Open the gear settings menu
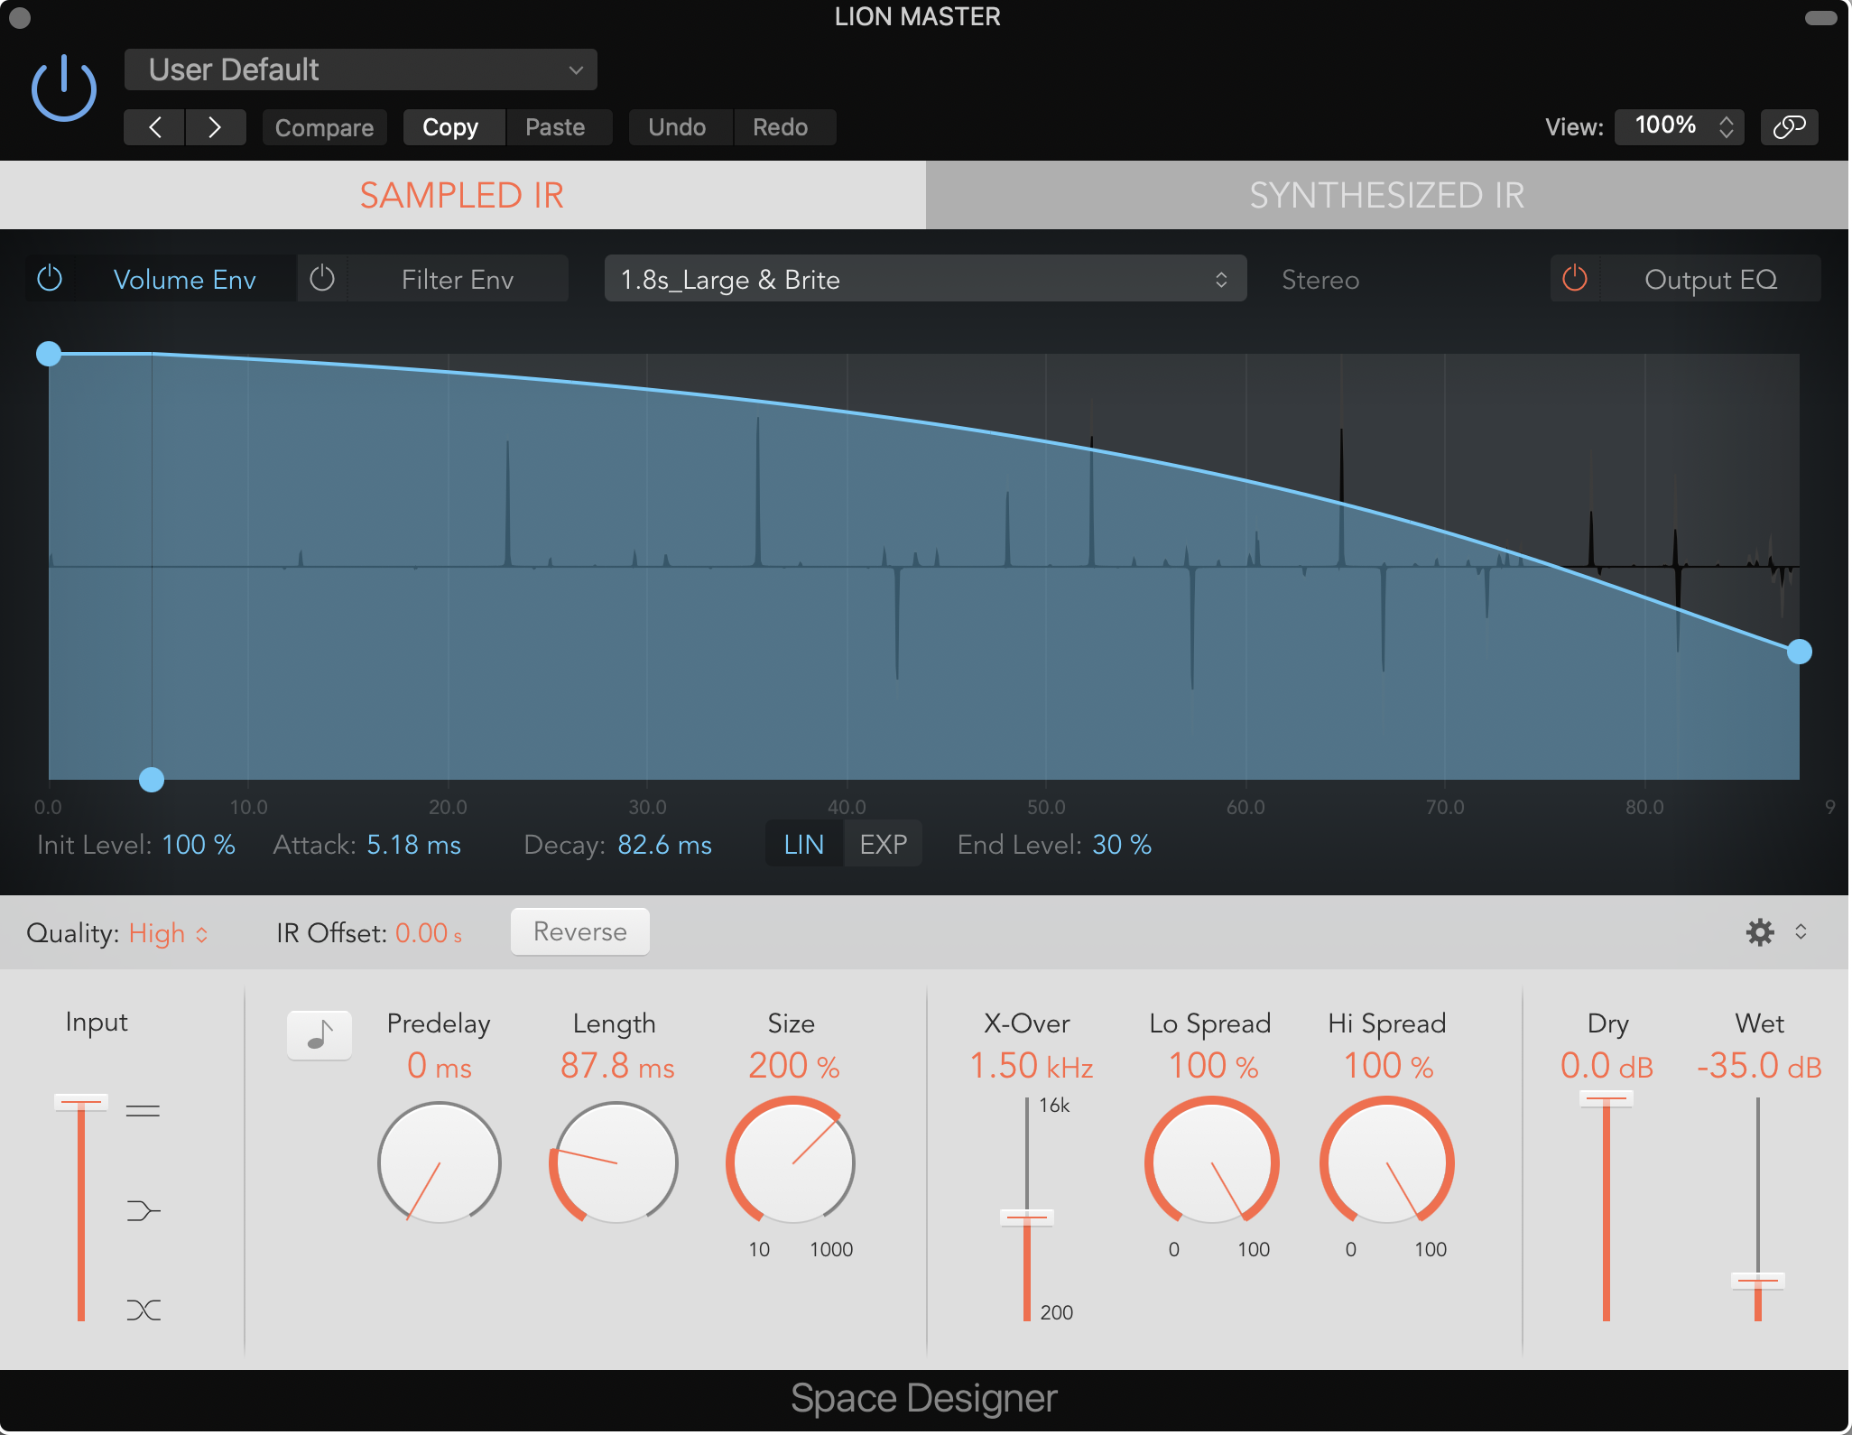 click(x=1759, y=932)
